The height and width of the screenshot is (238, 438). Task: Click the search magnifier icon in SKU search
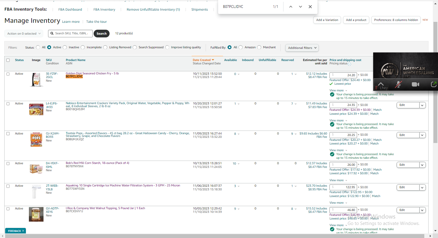tap(52, 33)
